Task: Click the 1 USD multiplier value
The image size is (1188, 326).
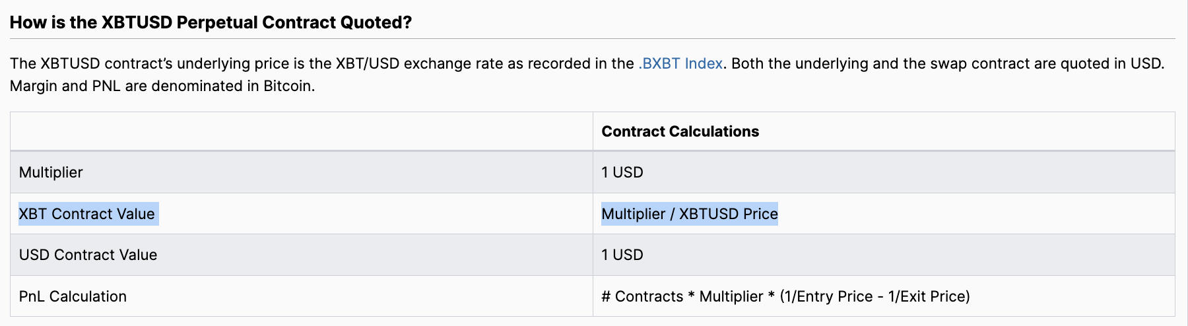Action: pyautogui.click(x=622, y=172)
